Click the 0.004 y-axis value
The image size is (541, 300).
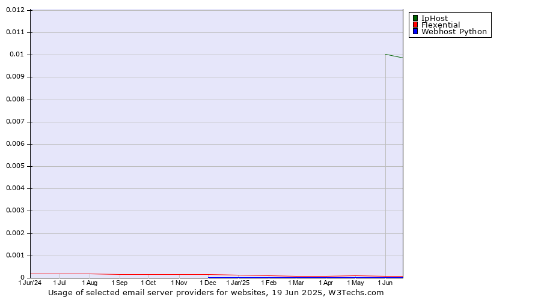[16, 188]
